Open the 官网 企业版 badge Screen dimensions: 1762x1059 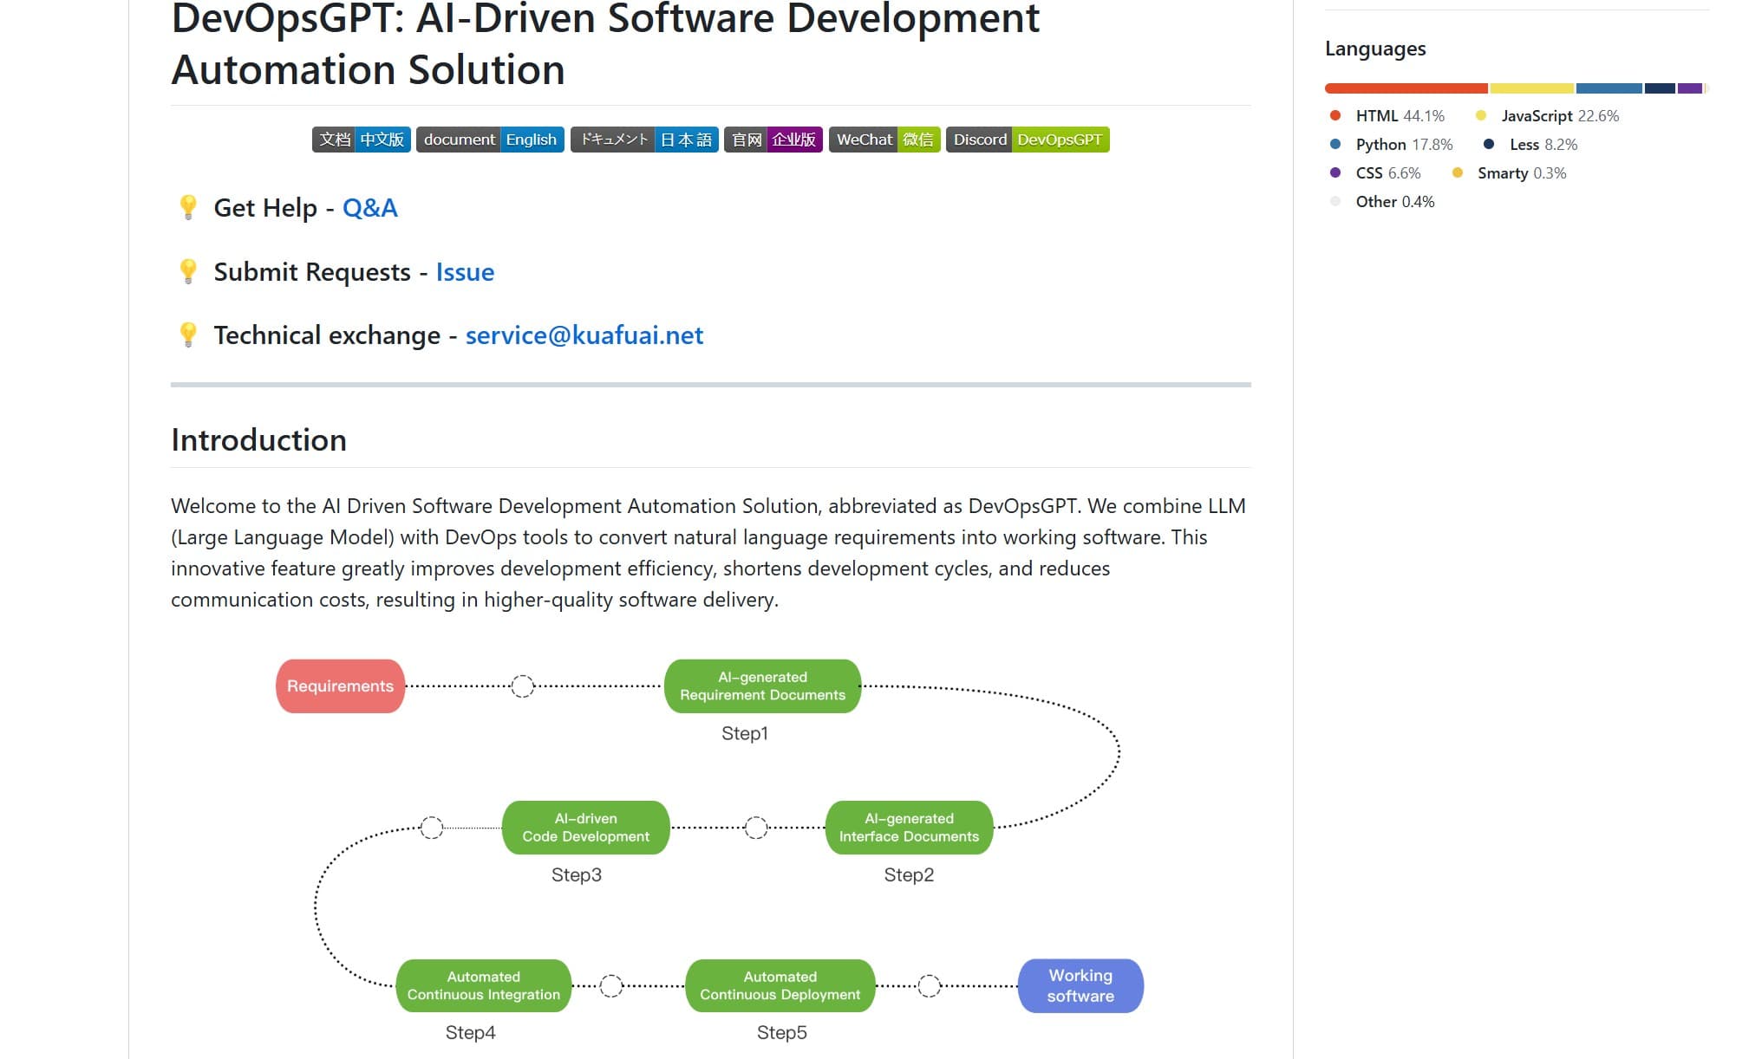[x=773, y=140]
